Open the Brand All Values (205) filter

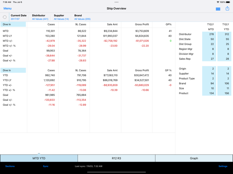tap(82, 17)
